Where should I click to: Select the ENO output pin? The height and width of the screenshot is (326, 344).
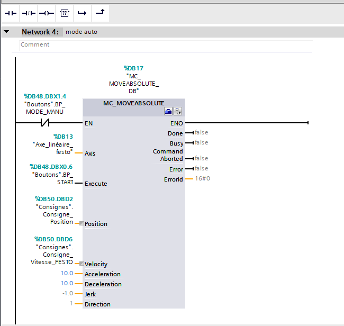(177, 123)
